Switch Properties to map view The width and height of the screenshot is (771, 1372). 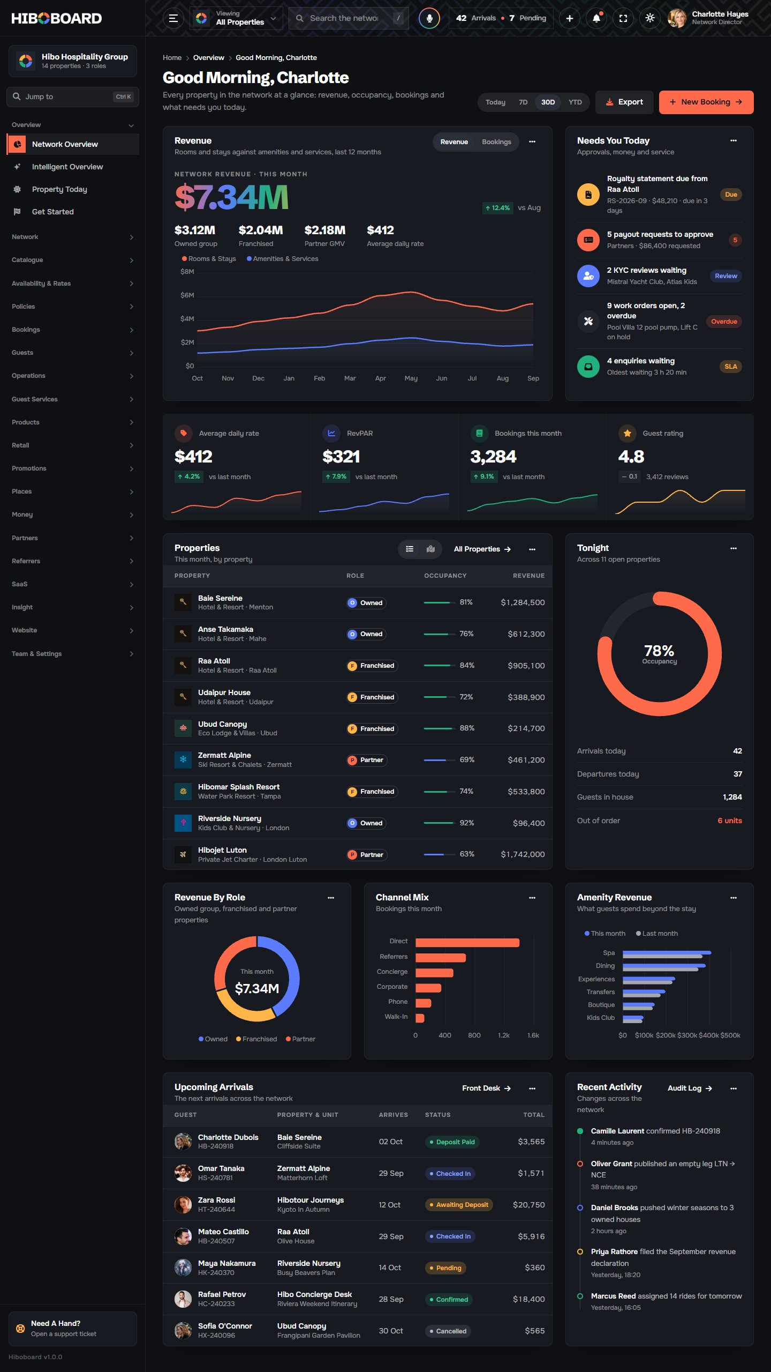point(430,549)
